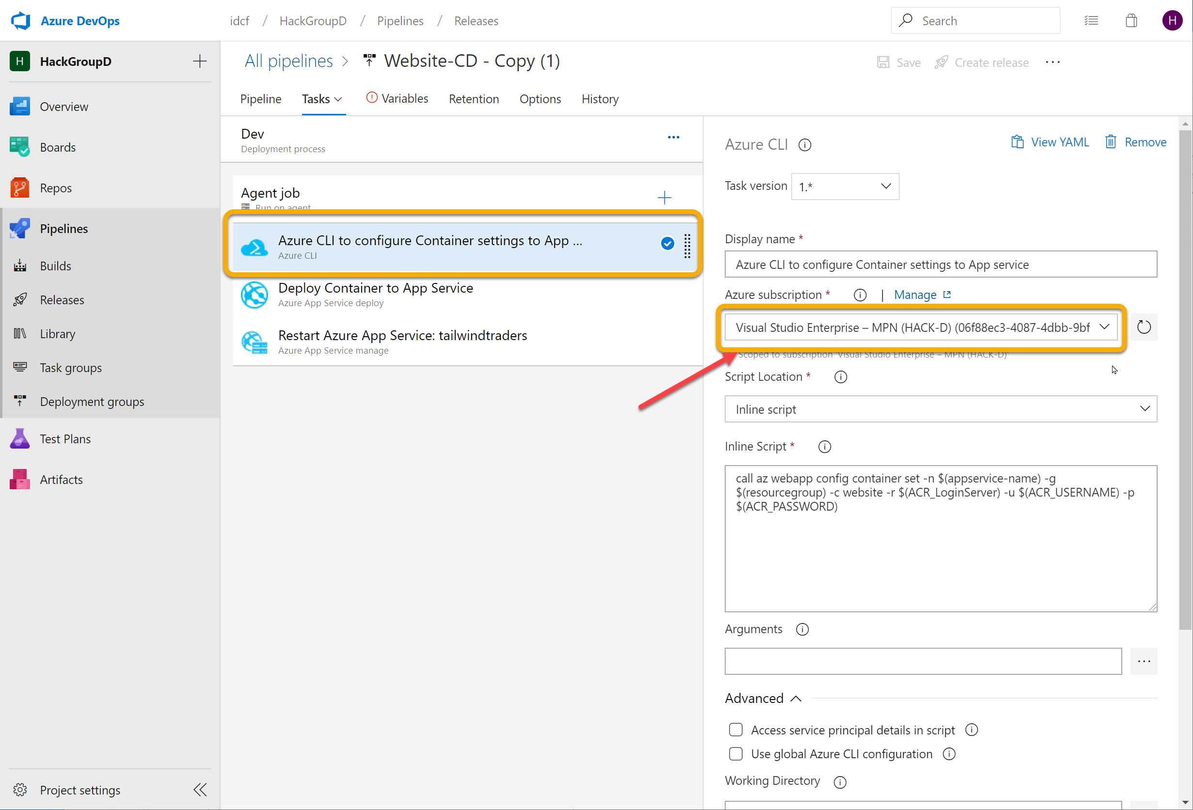
Task: Click the task panel vertical scrollbar
Action: coord(1185,380)
